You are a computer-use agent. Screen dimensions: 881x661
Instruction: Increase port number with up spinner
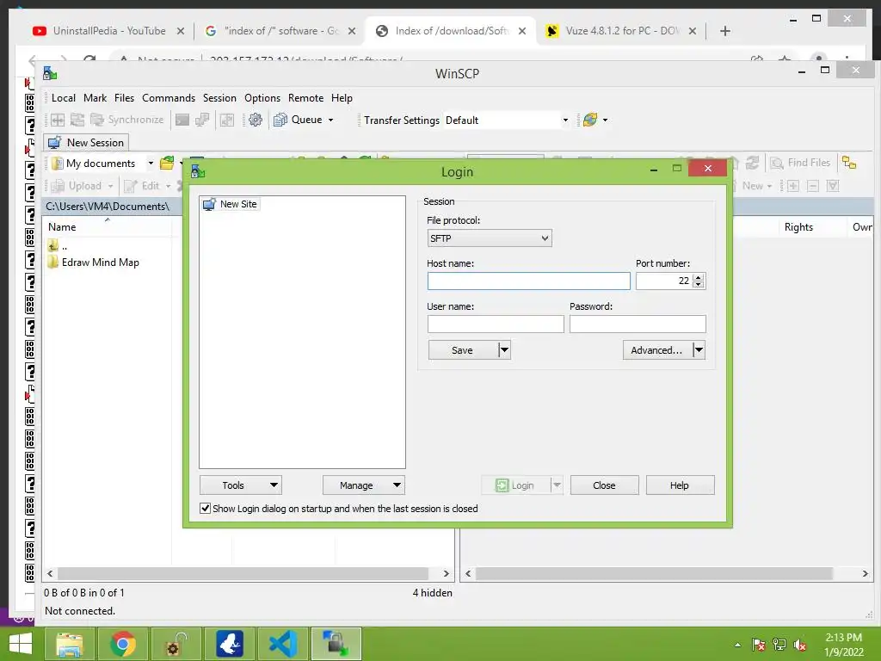(699, 277)
